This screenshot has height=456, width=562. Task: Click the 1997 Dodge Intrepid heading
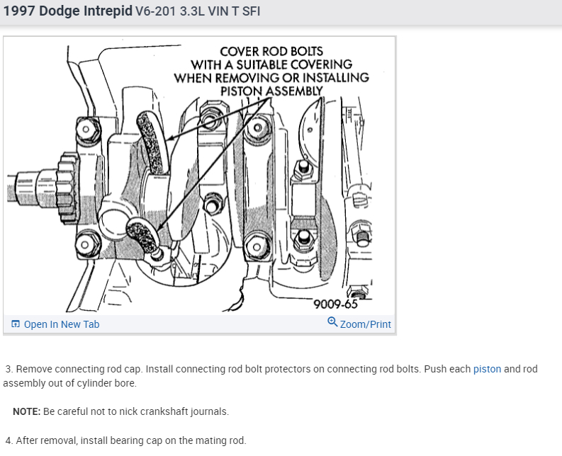68,11
